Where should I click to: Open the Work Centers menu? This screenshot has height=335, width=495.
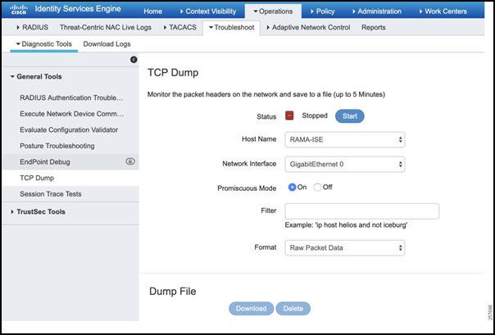tap(443, 11)
